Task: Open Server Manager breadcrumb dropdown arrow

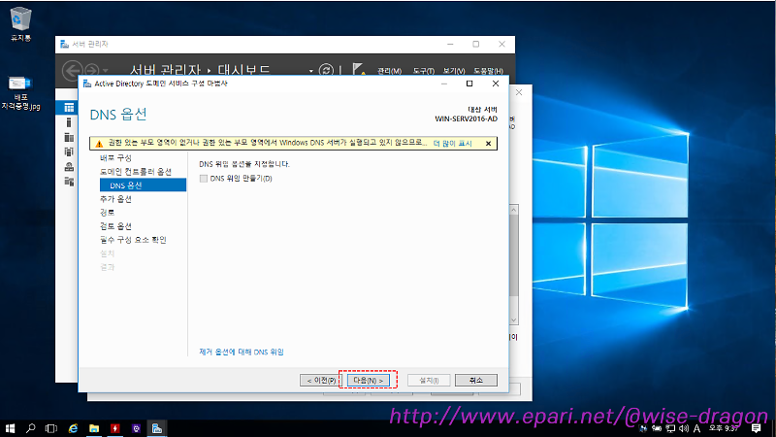Action: 310,71
